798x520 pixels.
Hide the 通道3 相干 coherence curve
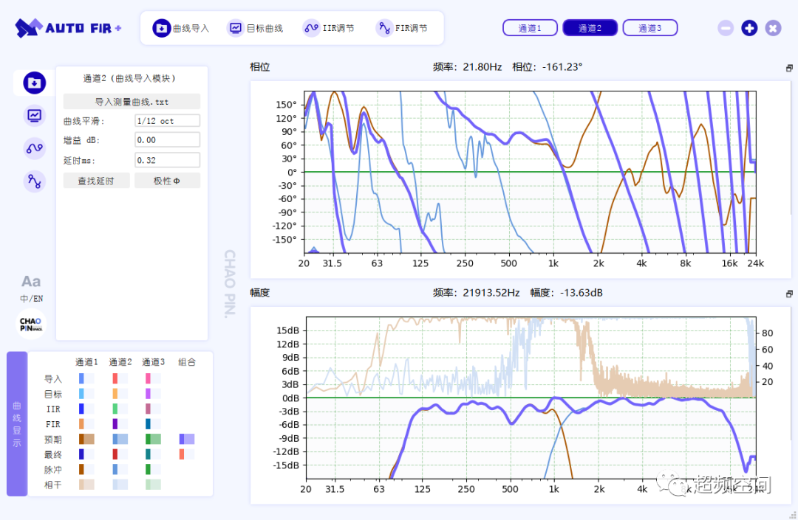click(153, 485)
